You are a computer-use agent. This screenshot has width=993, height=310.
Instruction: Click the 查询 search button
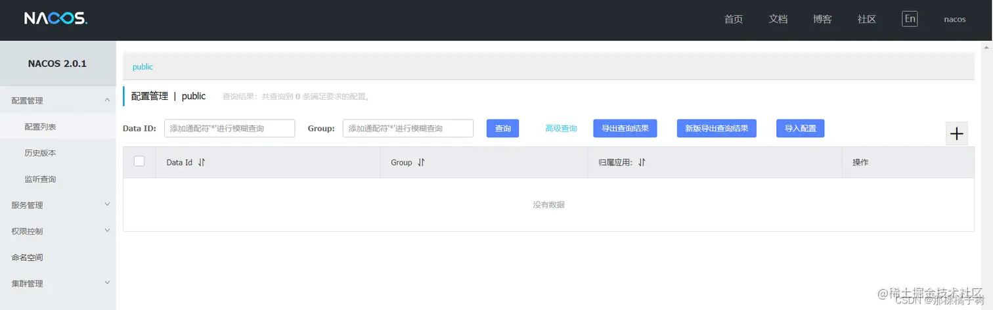click(x=503, y=128)
